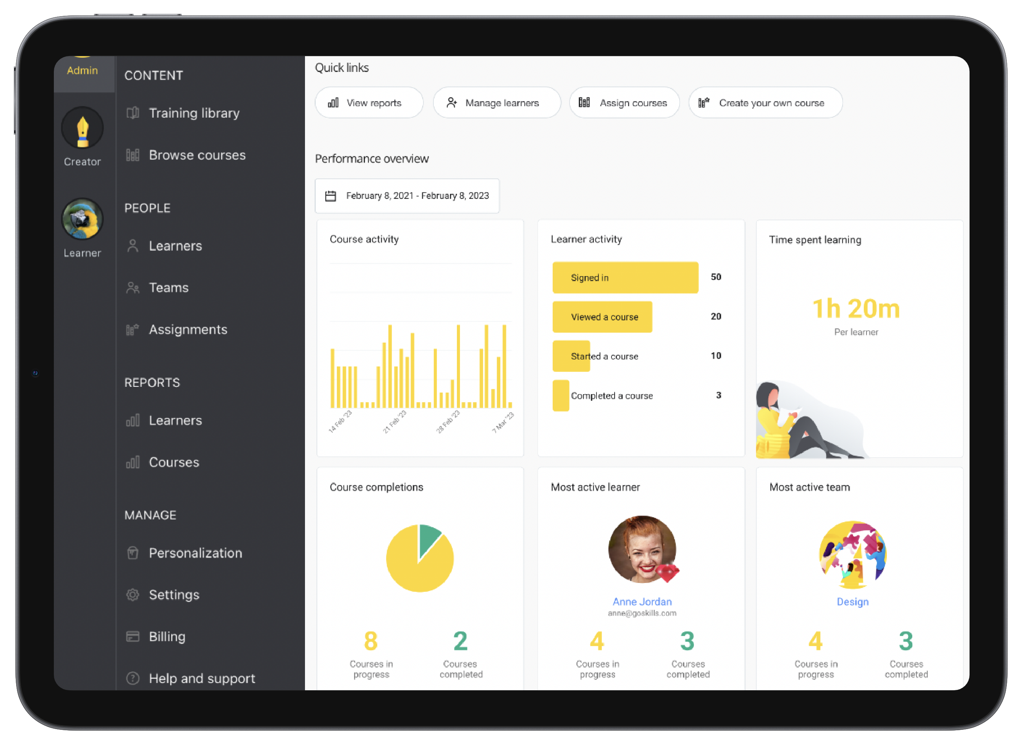
Task: Click the Help and support icon
Action: click(133, 678)
